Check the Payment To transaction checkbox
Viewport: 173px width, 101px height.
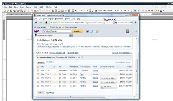point(38,70)
